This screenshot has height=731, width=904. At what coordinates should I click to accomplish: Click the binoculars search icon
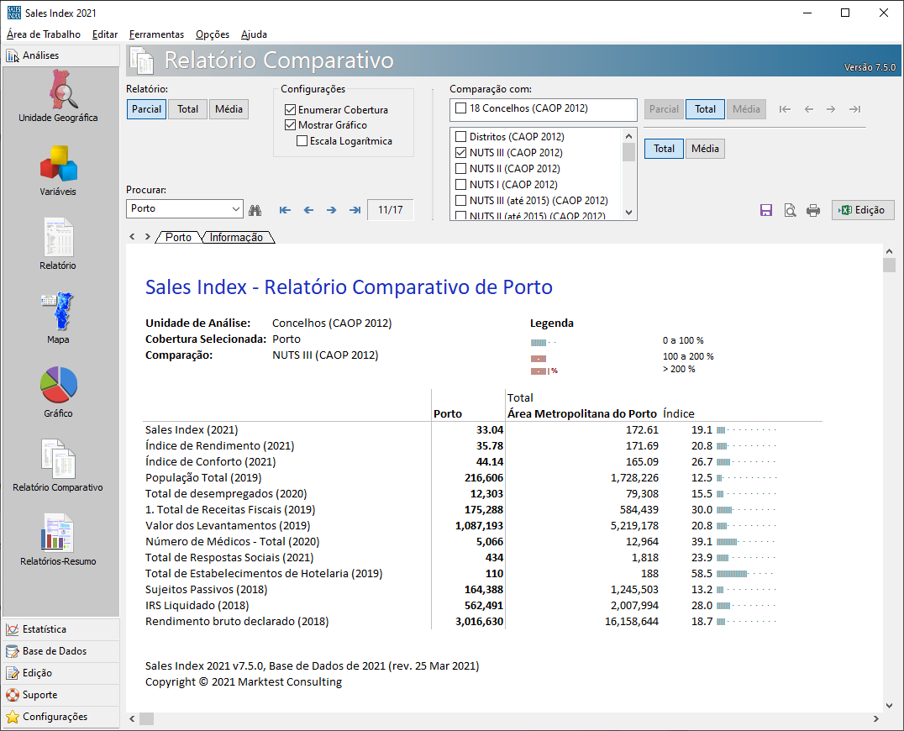255,210
